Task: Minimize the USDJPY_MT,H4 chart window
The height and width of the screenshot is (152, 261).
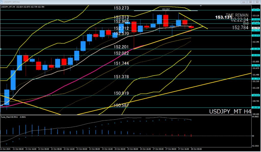Action: click(x=244, y=2)
